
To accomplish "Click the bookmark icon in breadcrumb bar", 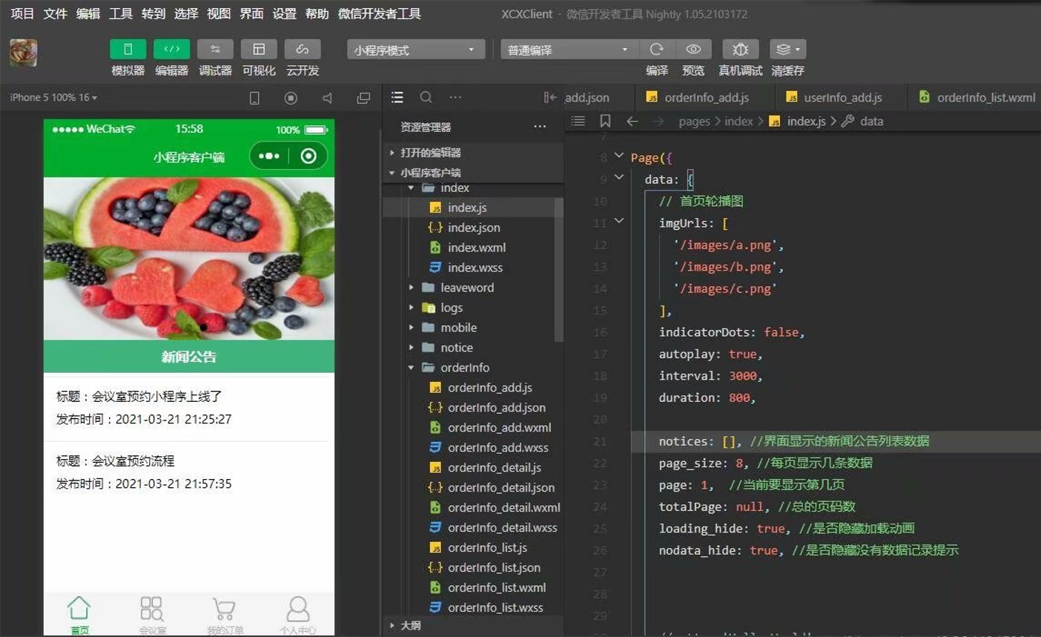I will click(x=605, y=121).
